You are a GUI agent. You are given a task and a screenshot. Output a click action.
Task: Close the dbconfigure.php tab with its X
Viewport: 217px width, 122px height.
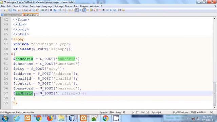pos(20,15)
